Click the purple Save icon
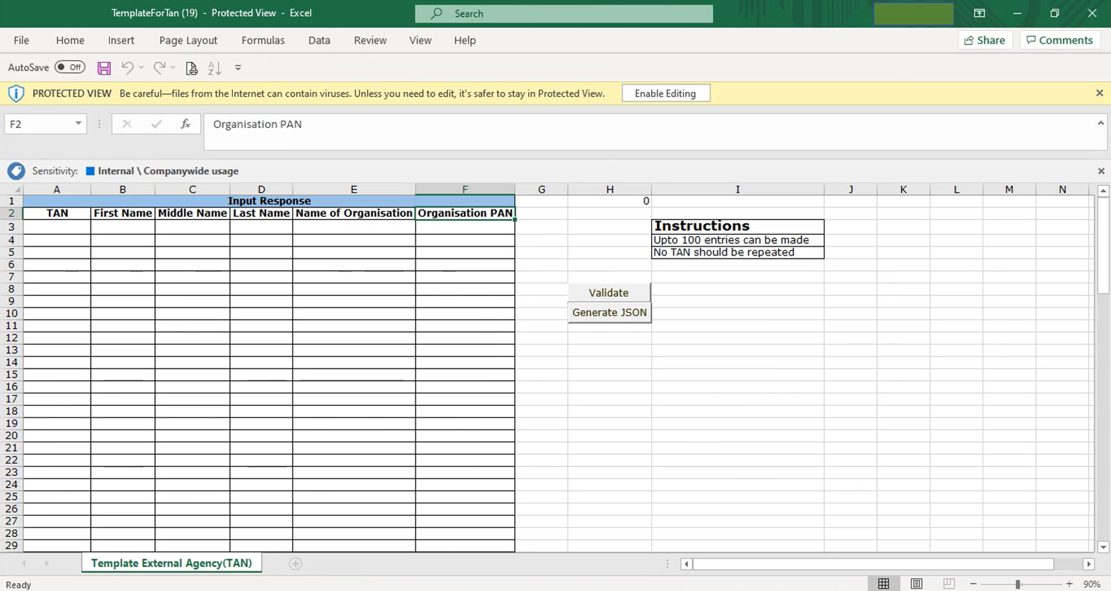 coord(104,68)
